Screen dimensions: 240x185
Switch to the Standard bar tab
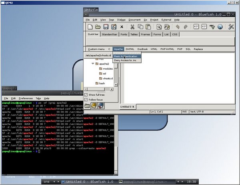[x=110, y=34]
